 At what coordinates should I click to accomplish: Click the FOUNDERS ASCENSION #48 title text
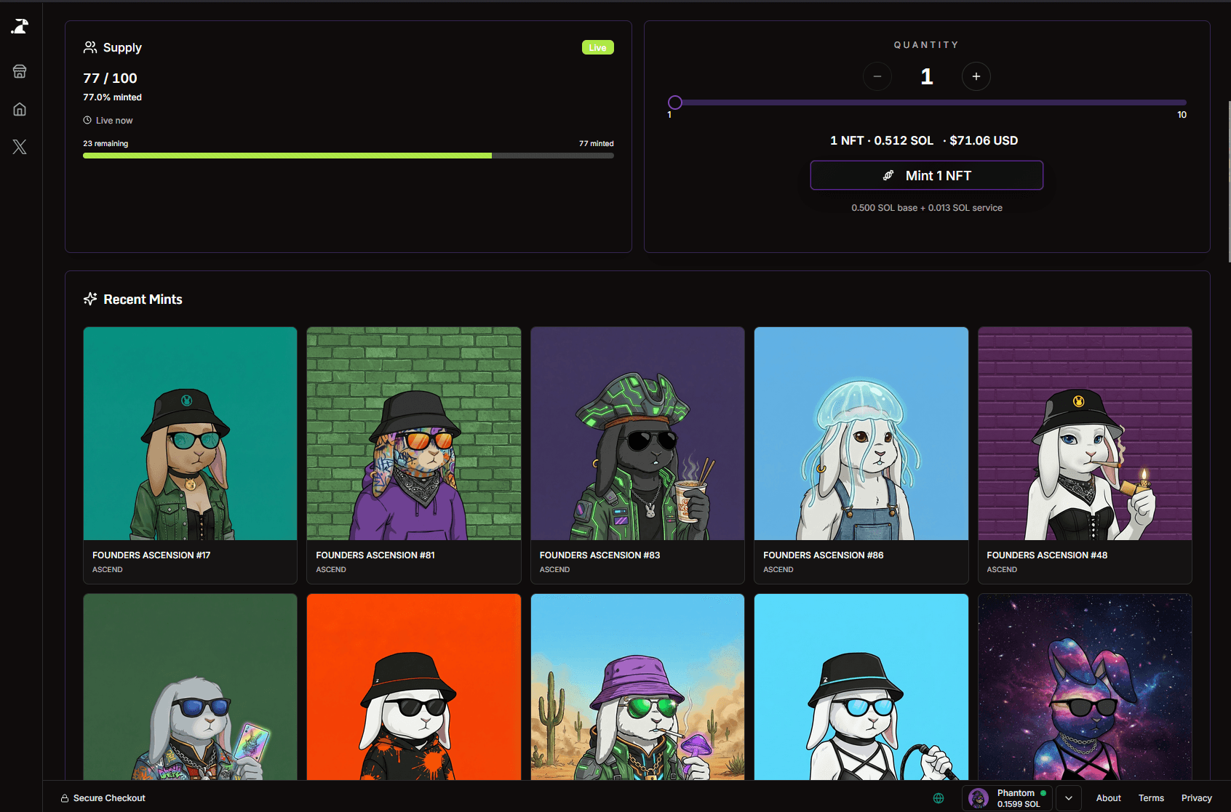coord(1047,555)
